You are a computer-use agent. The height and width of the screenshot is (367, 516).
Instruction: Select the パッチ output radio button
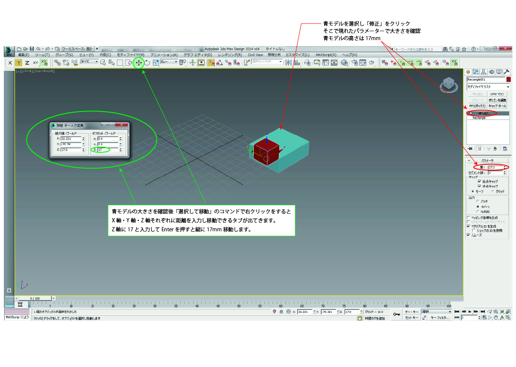(x=478, y=201)
